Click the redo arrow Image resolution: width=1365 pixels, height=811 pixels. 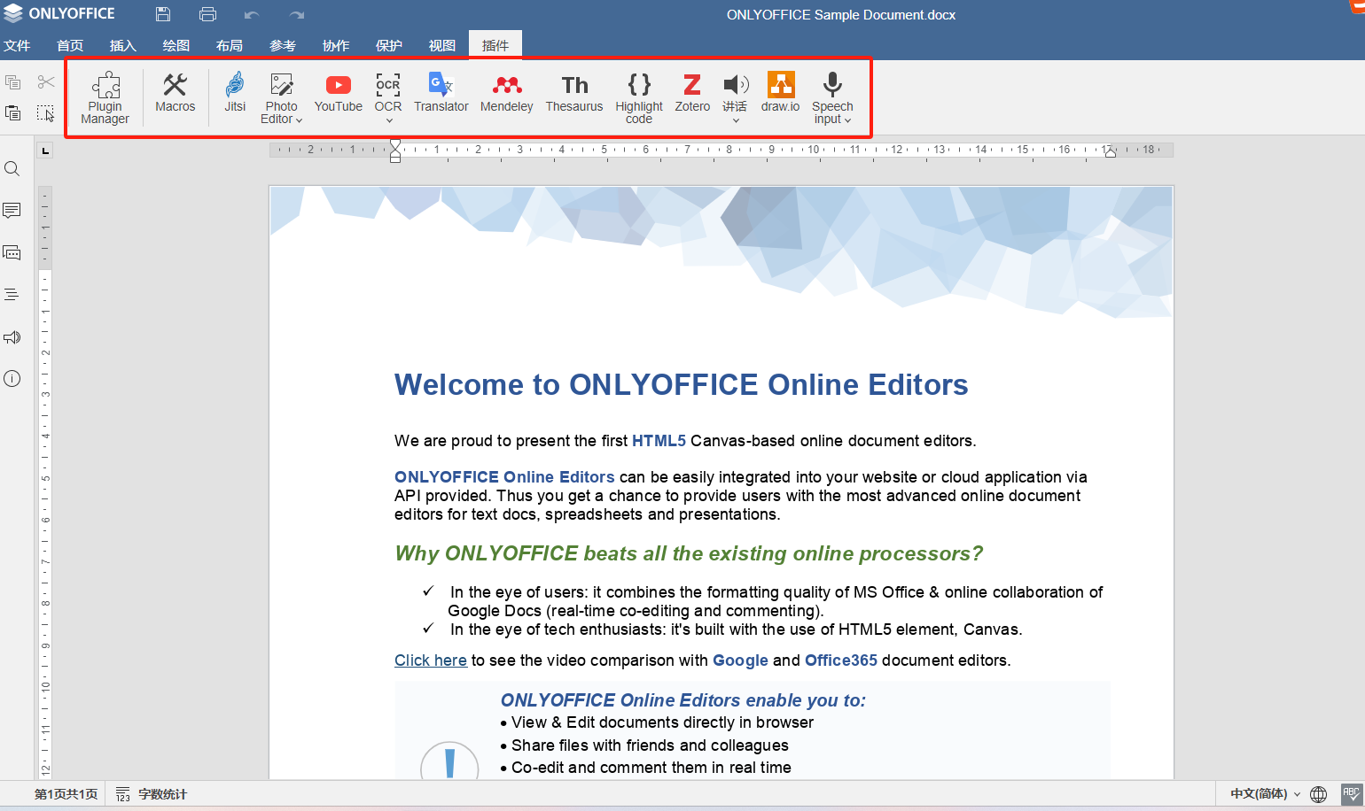pos(296,14)
